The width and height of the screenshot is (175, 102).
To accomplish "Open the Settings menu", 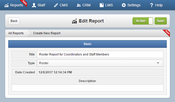I will click(x=131, y=5).
